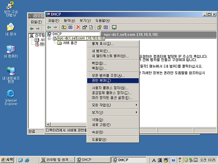Click Forward arrow in routing window toolbar
The width and height of the screenshot is (218, 164).
38,29
